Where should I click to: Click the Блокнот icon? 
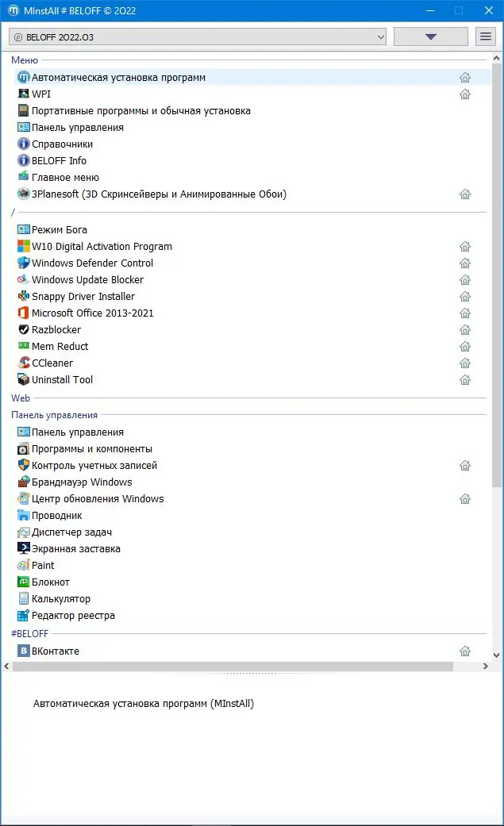[23, 582]
